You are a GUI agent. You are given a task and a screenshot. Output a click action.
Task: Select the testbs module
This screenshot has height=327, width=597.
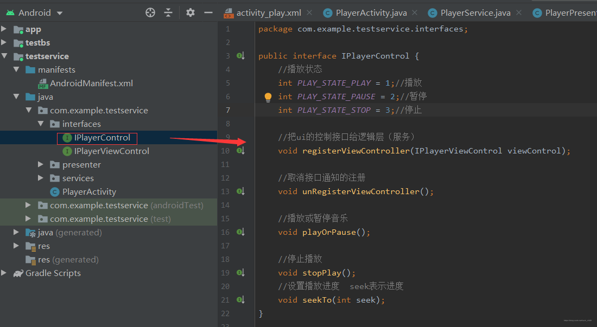pos(37,43)
